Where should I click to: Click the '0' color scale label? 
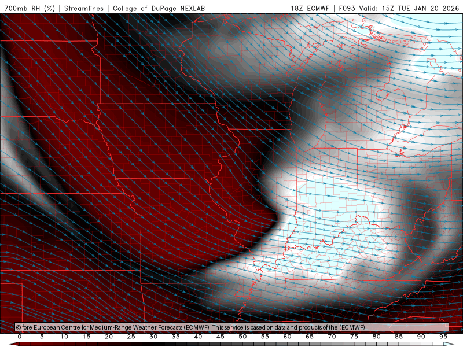coord(20,337)
